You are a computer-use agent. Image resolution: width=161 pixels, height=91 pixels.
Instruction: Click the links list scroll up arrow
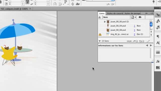click(151, 32)
